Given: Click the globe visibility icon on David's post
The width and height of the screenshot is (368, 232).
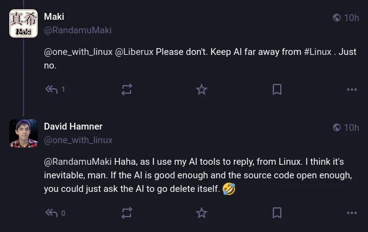Looking at the screenshot, I should [336, 128].
